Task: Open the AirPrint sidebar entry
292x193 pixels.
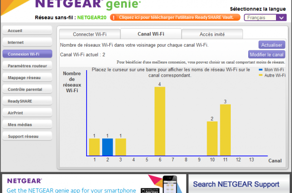Action: click(27, 113)
